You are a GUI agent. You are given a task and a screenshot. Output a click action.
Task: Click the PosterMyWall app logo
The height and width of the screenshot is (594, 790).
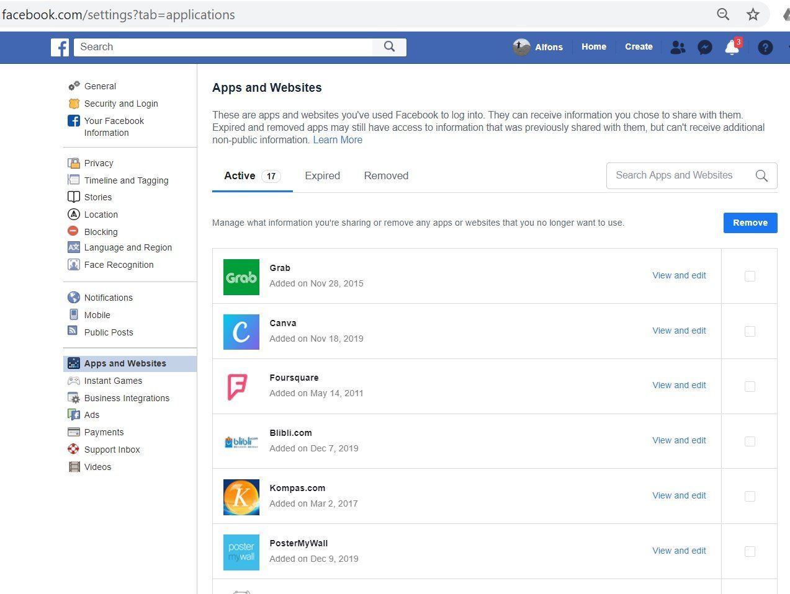click(x=241, y=552)
